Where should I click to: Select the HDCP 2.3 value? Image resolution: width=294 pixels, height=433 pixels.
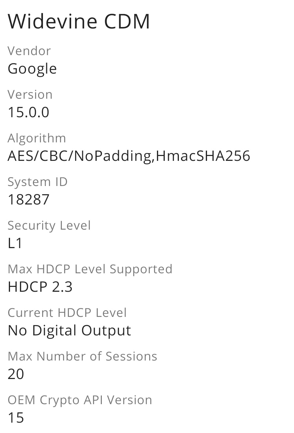click(40, 287)
